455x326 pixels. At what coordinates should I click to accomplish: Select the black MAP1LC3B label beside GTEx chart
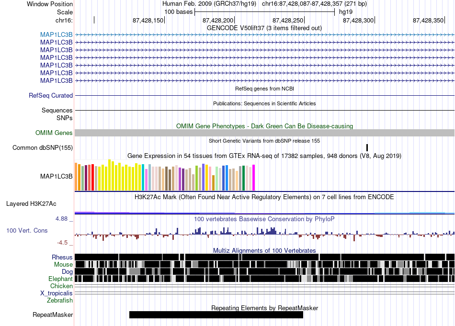[x=57, y=176]
